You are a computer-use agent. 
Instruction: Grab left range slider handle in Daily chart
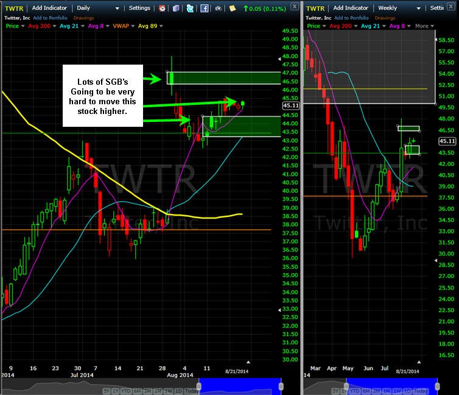(x=199, y=386)
